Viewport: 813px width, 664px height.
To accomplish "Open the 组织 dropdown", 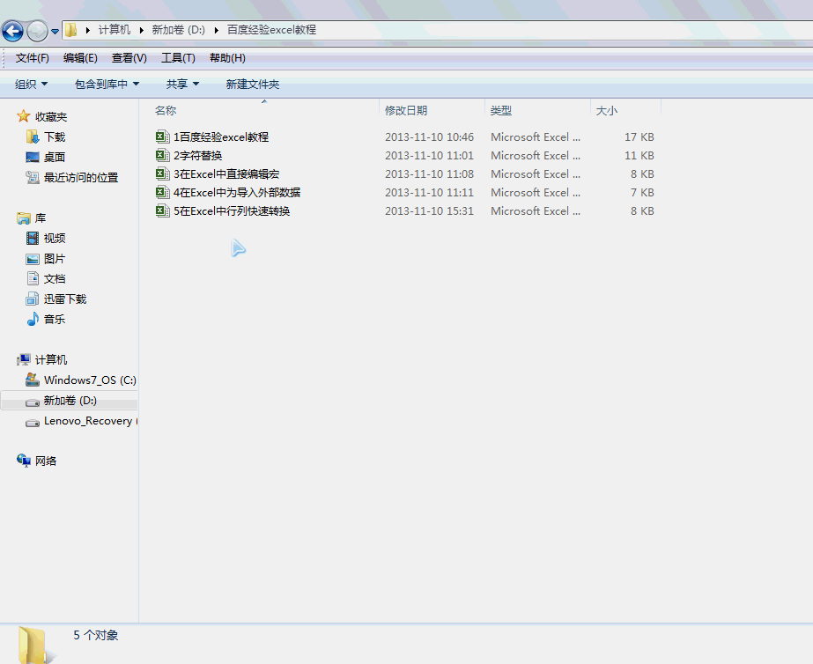I will (x=31, y=84).
